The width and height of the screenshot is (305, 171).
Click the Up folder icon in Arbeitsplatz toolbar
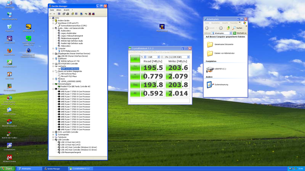tap(228, 28)
